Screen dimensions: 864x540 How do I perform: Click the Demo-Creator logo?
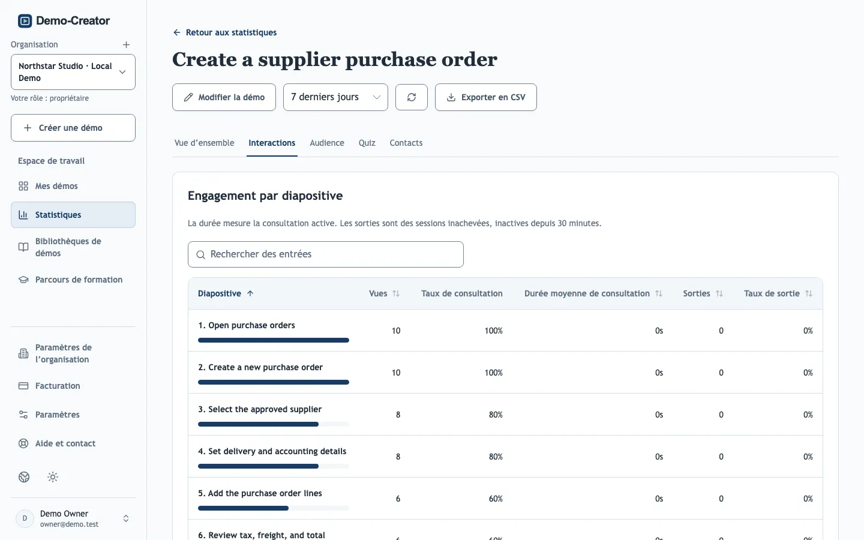pos(64,21)
